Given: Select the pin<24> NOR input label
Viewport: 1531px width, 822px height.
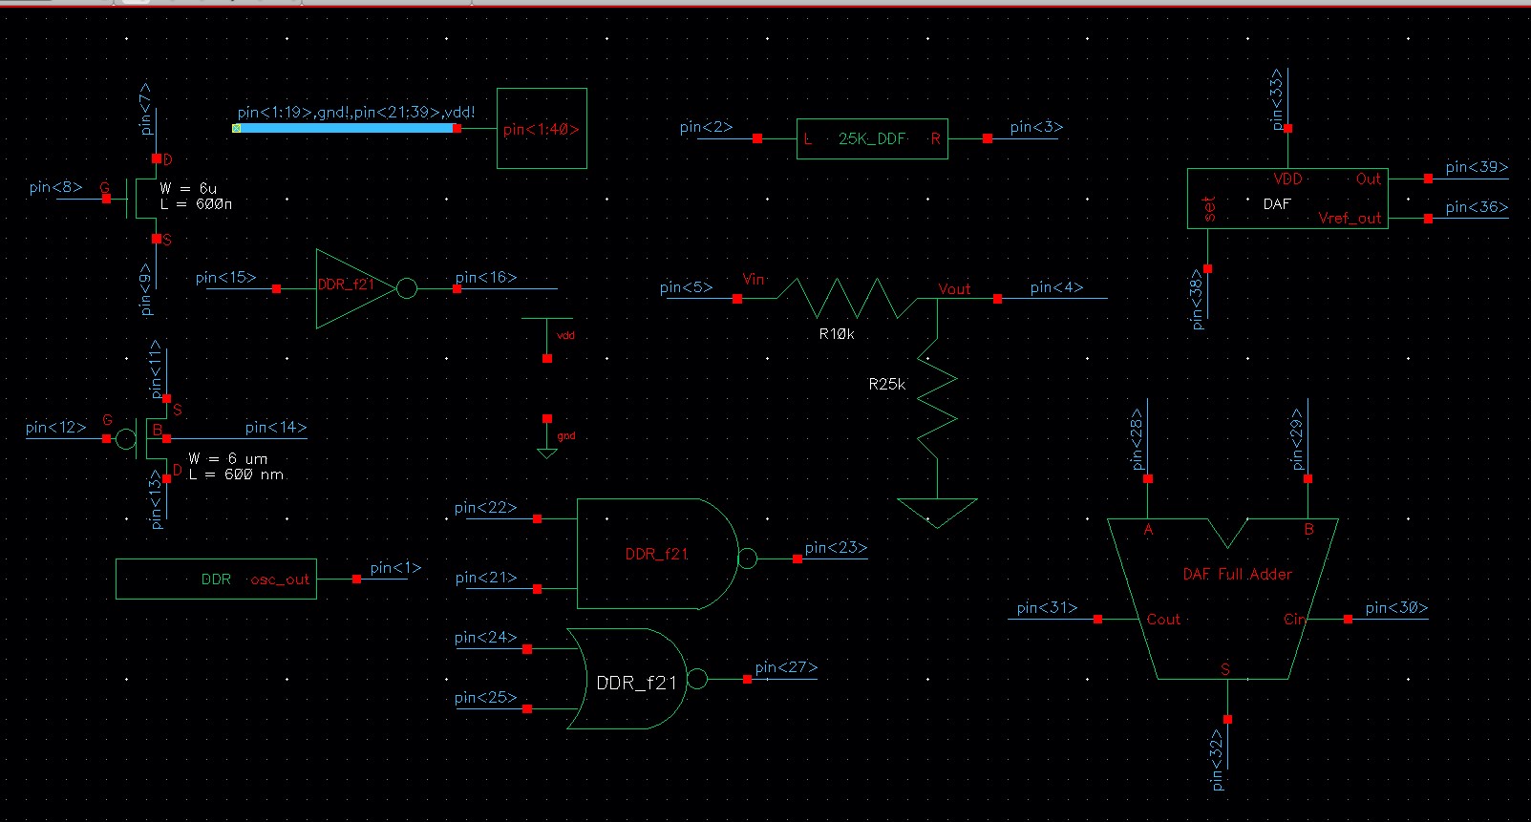Looking at the screenshot, I should click(x=485, y=638).
